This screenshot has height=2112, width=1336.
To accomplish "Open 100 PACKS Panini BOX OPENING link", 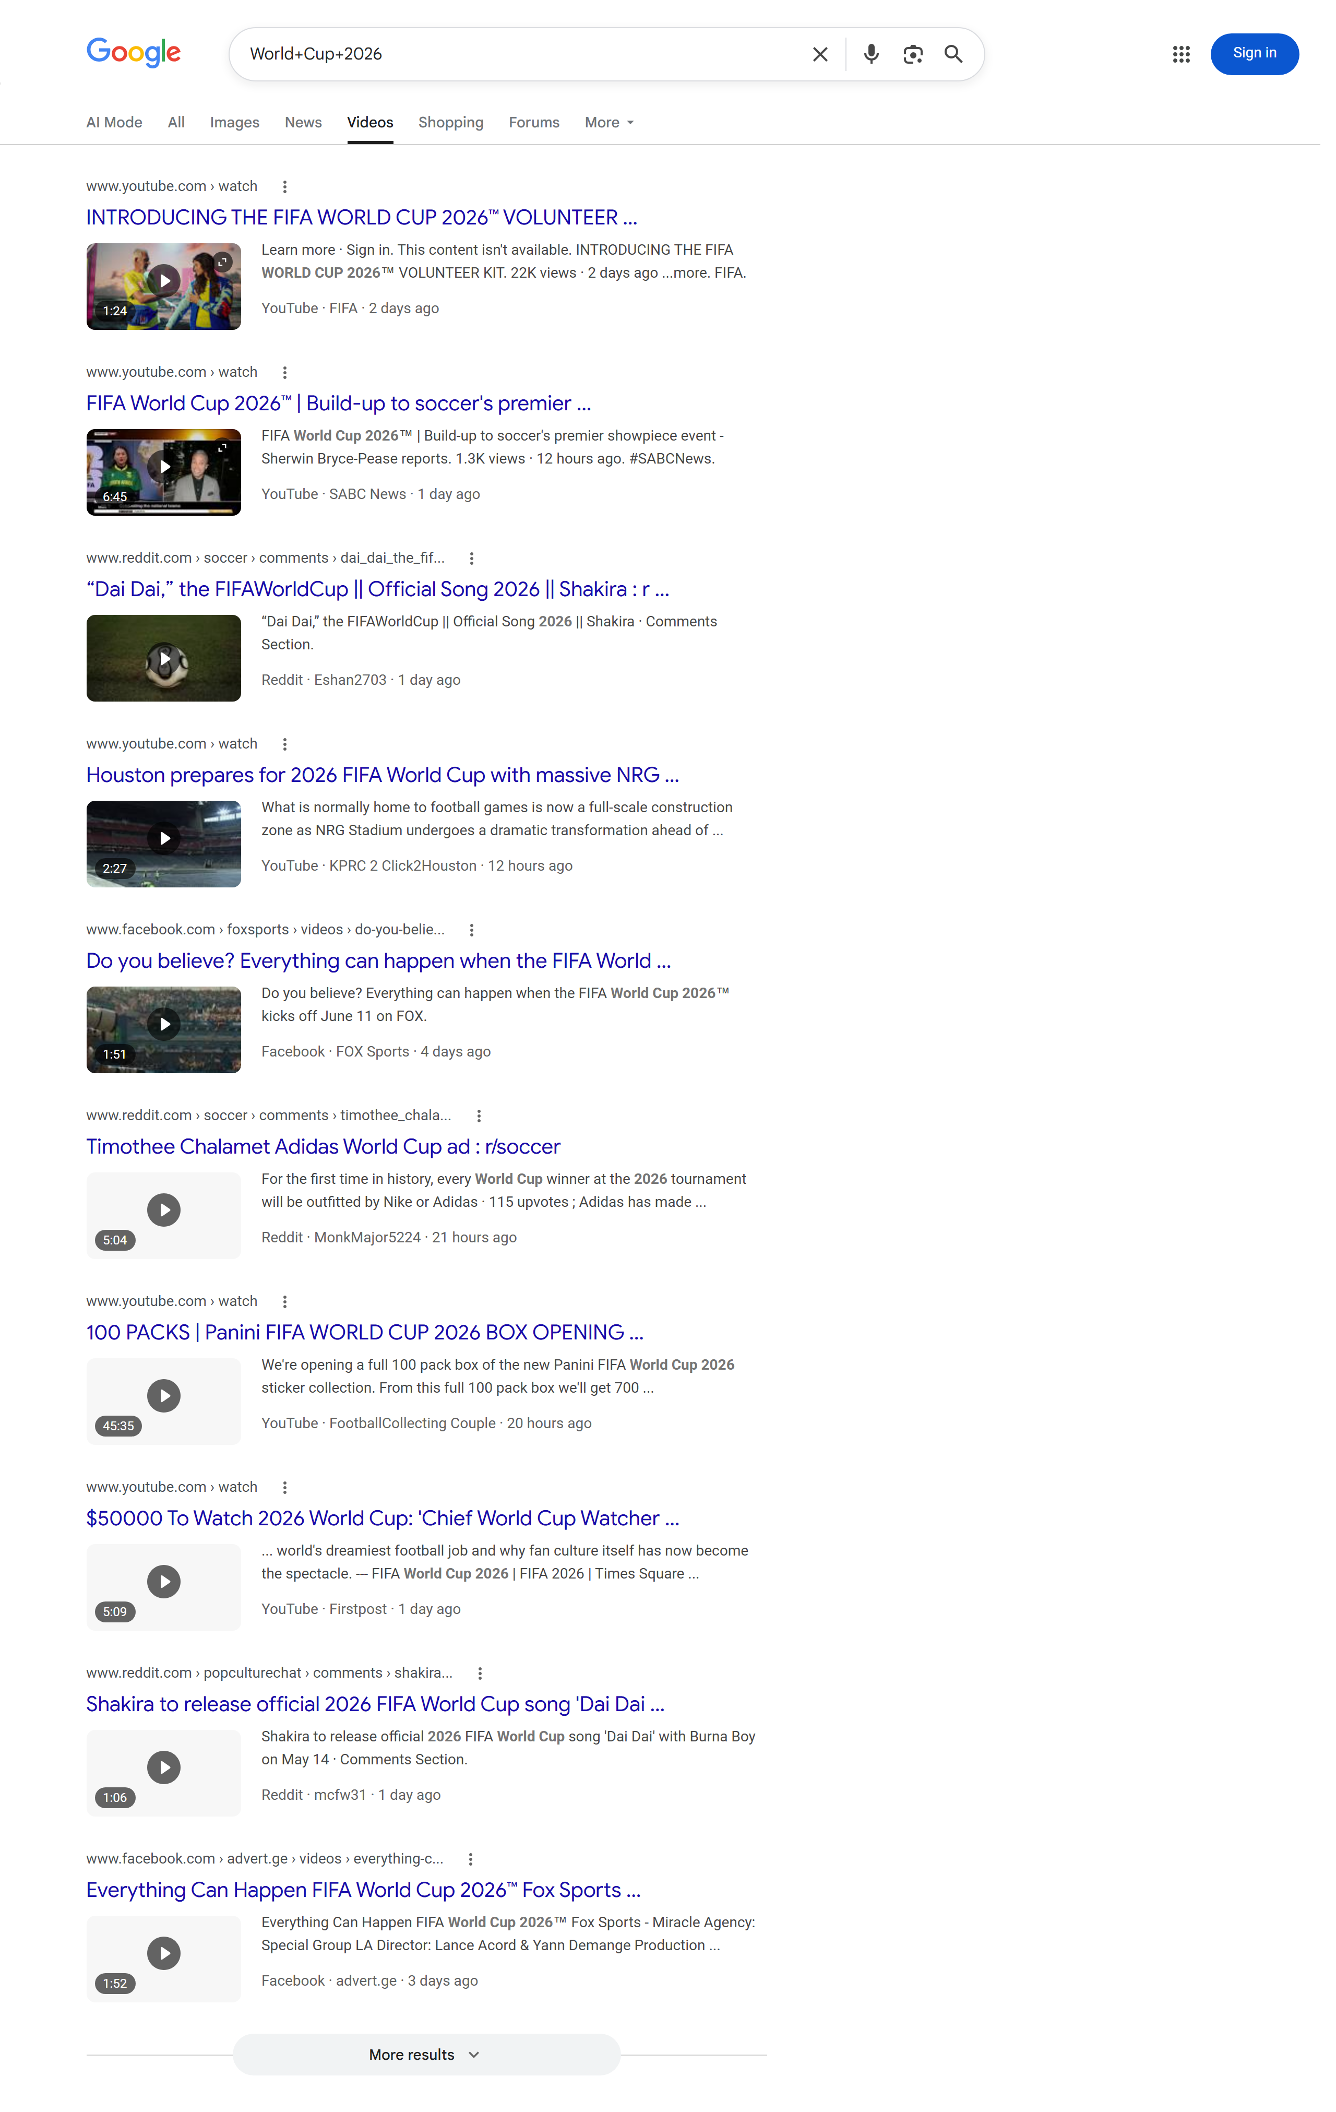I will click(365, 1333).
